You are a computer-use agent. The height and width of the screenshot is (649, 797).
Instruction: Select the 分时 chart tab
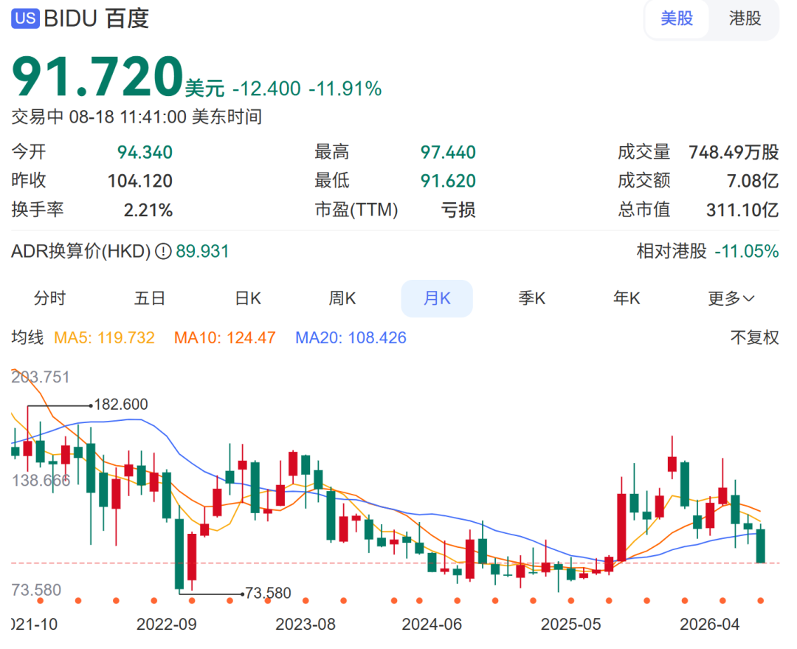click(x=50, y=298)
